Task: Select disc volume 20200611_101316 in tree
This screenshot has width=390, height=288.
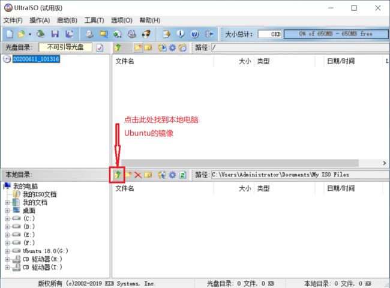Action: (x=36, y=59)
